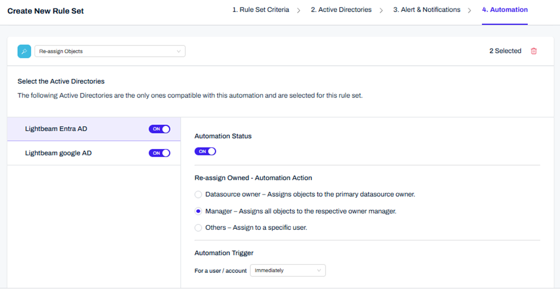Toggle the Lightbeam Entra AD switch
560x293 pixels.
[x=160, y=129]
